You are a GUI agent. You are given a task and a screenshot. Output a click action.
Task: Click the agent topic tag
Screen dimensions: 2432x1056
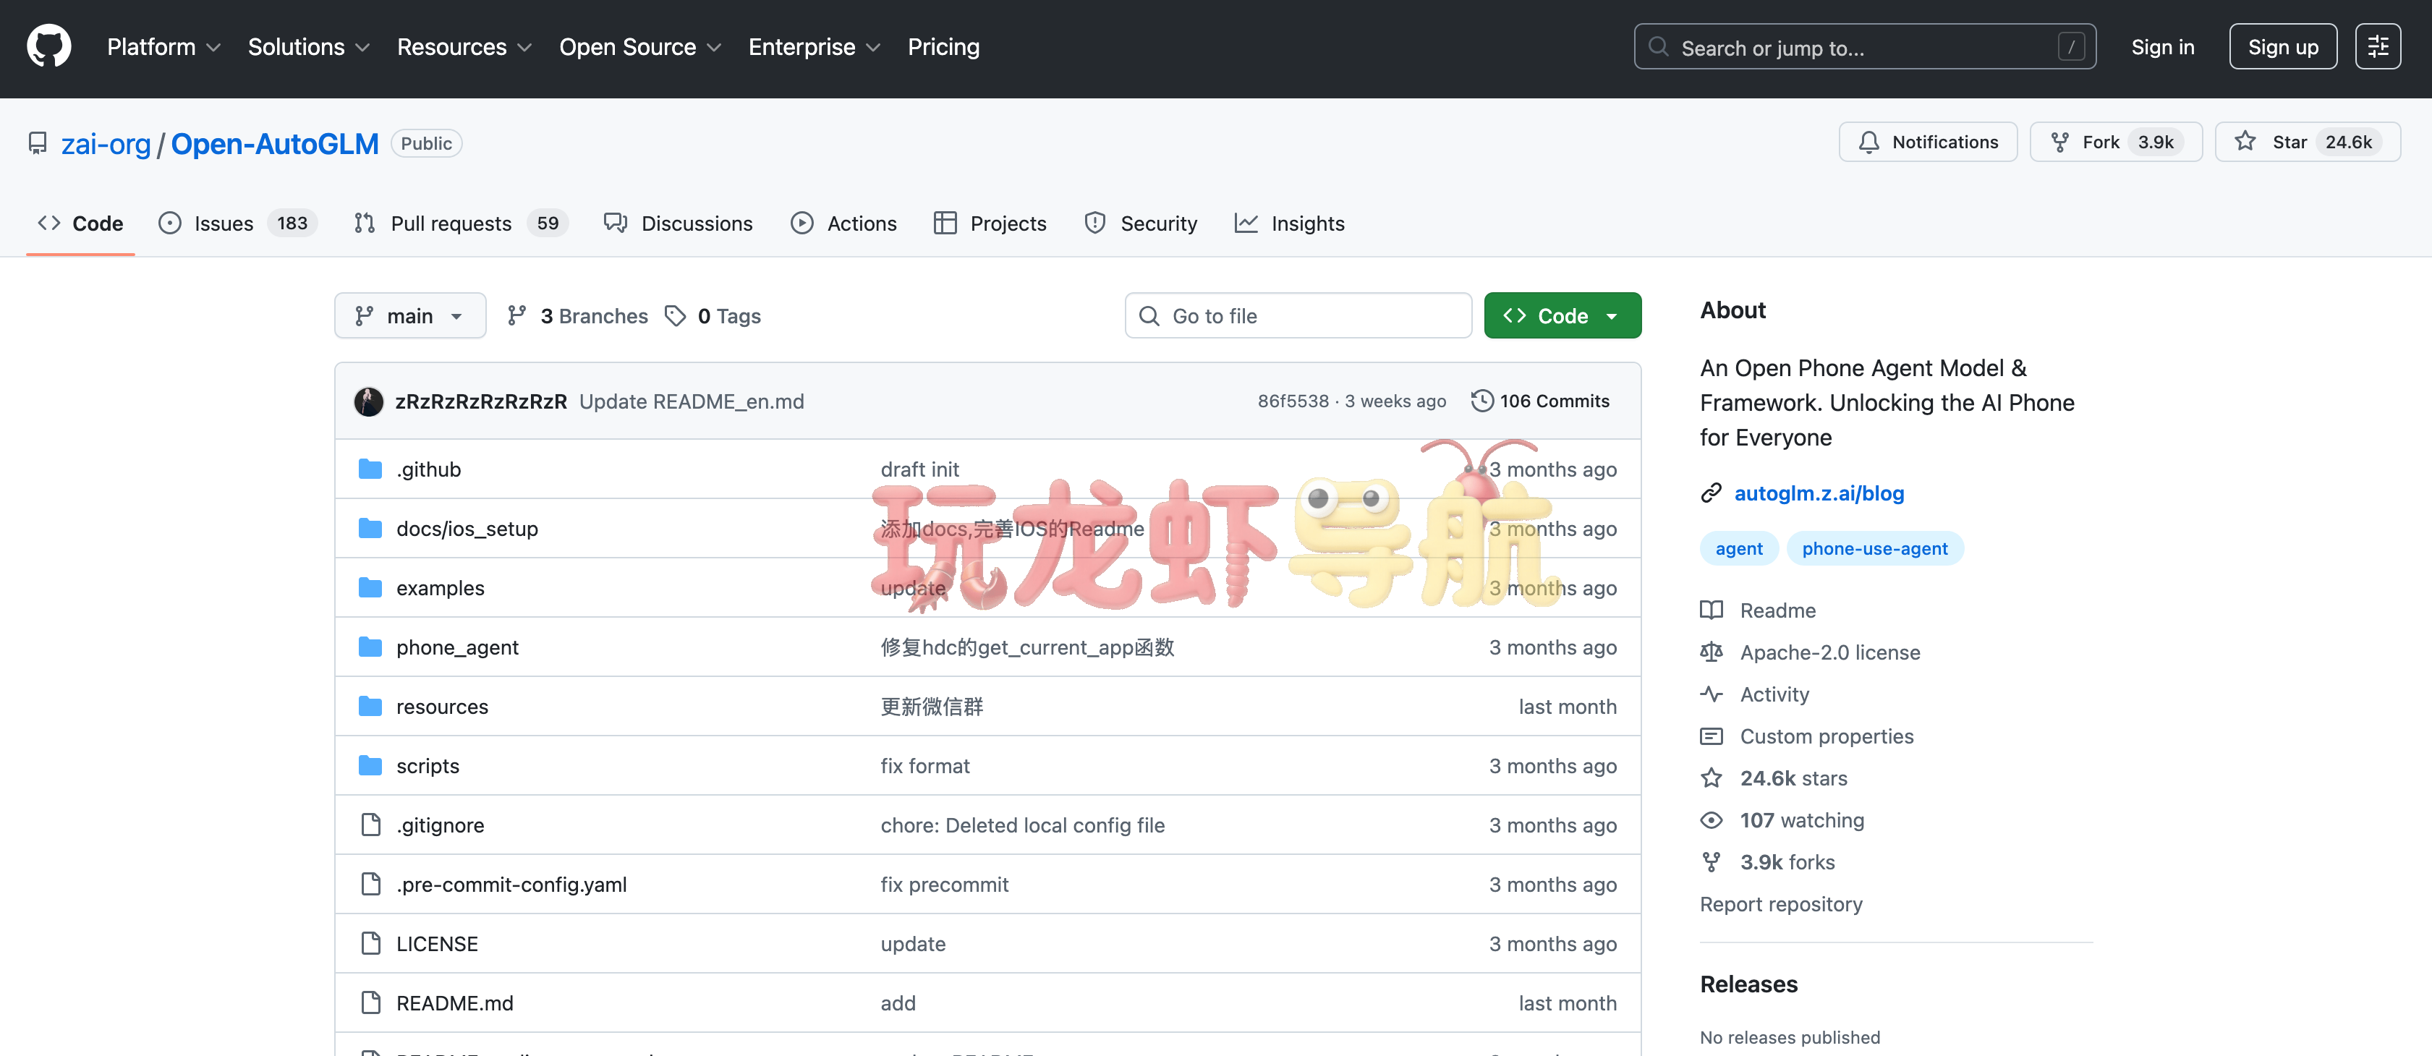[1739, 548]
